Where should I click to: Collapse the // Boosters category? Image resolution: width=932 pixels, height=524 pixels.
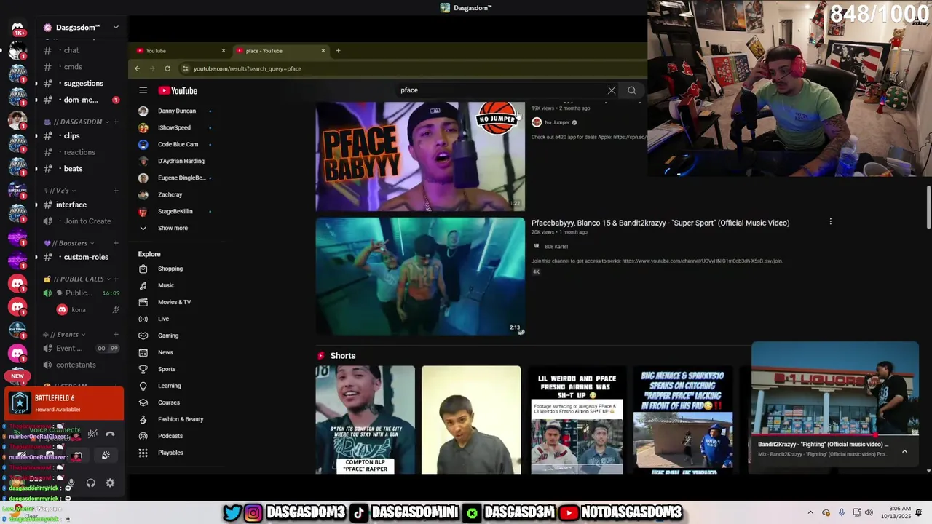69,243
